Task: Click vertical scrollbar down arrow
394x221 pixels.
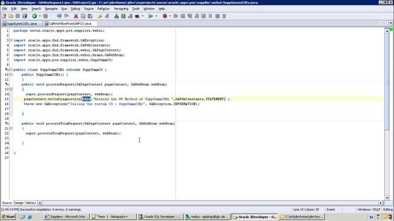Action: click(387, 198)
